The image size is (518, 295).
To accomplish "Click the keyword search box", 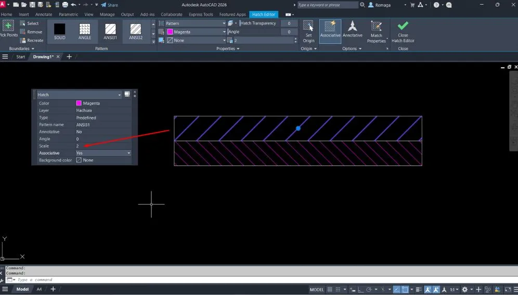I will click(x=327, y=5).
